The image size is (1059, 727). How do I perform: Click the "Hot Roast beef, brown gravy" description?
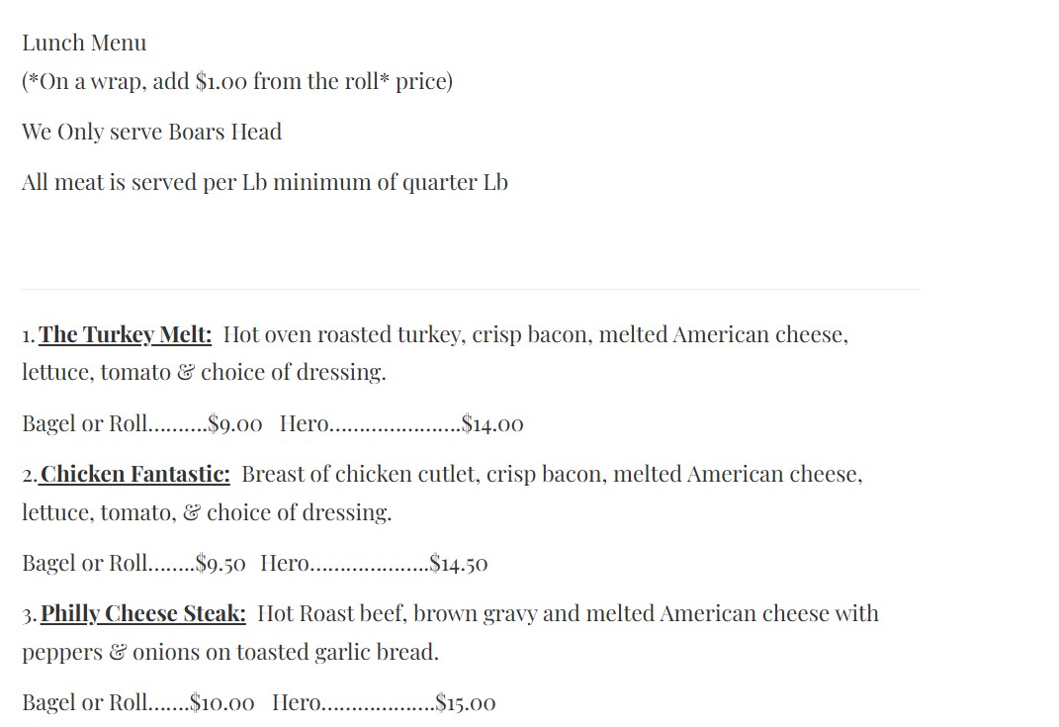click(567, 613)
